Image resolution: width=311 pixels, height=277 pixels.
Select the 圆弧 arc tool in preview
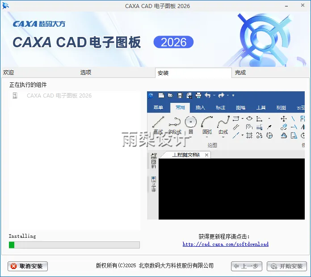pos(207,125)
